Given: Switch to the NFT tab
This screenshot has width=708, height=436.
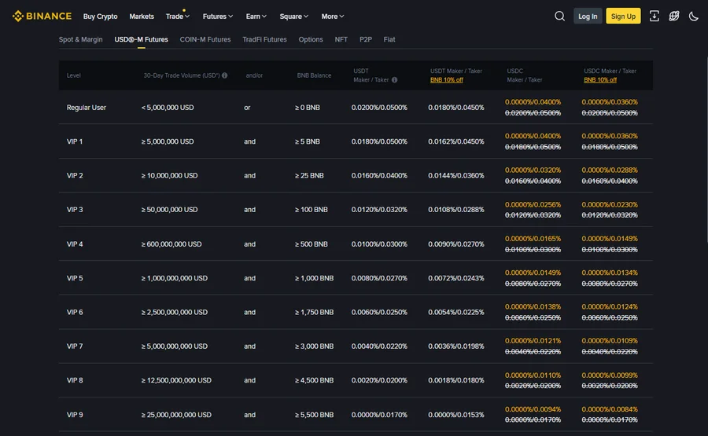Looking at the screenshot, I should pyautogui.click(x=341, y=39).
